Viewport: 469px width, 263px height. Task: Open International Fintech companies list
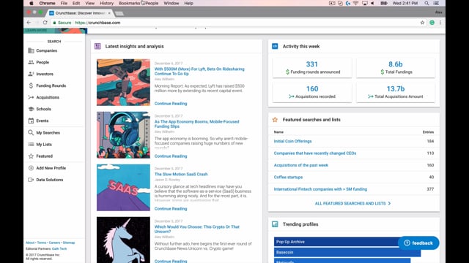point(320,189)
